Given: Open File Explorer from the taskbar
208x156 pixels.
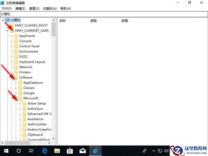Looking at the screenshot, I should pyautogui.click(x=57, y=151).
